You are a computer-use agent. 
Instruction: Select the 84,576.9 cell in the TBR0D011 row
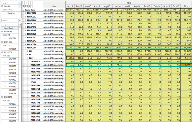(107, 37)
